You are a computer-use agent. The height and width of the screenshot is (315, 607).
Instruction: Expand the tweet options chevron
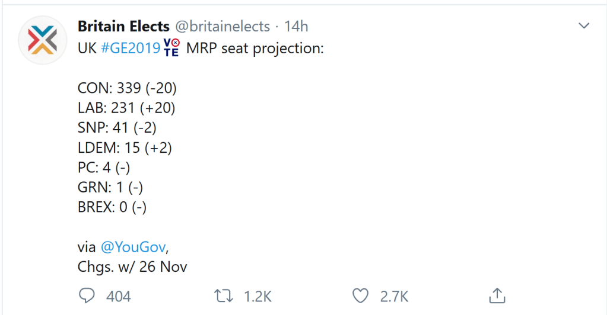click(584, 26)
